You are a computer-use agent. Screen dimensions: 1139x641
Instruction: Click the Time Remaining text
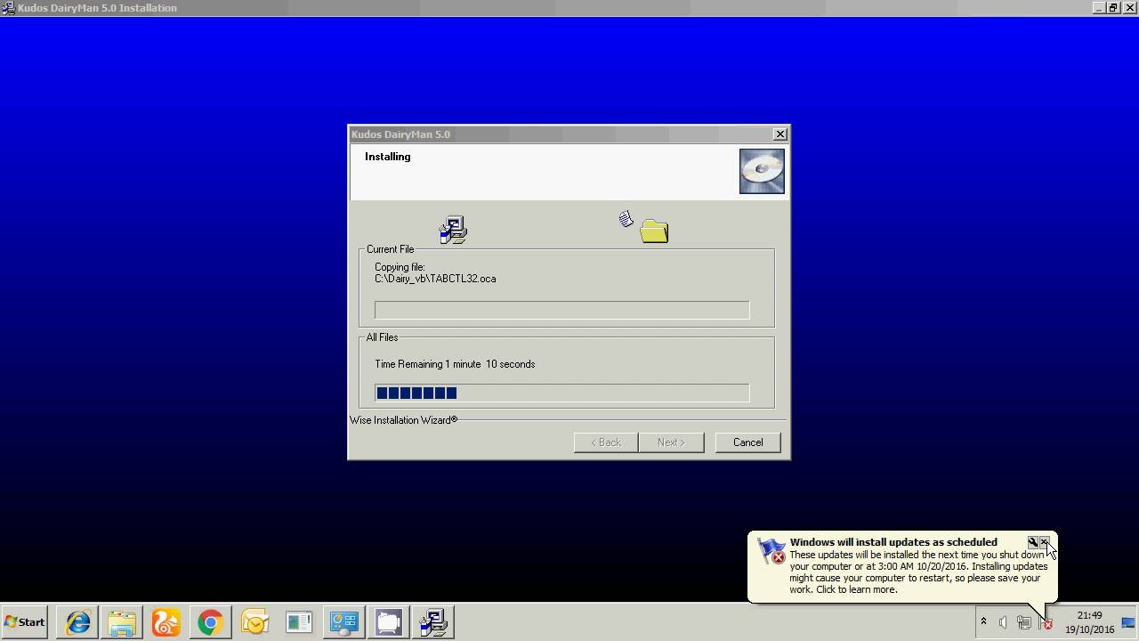pyautogui.click(x=455, y=364)
